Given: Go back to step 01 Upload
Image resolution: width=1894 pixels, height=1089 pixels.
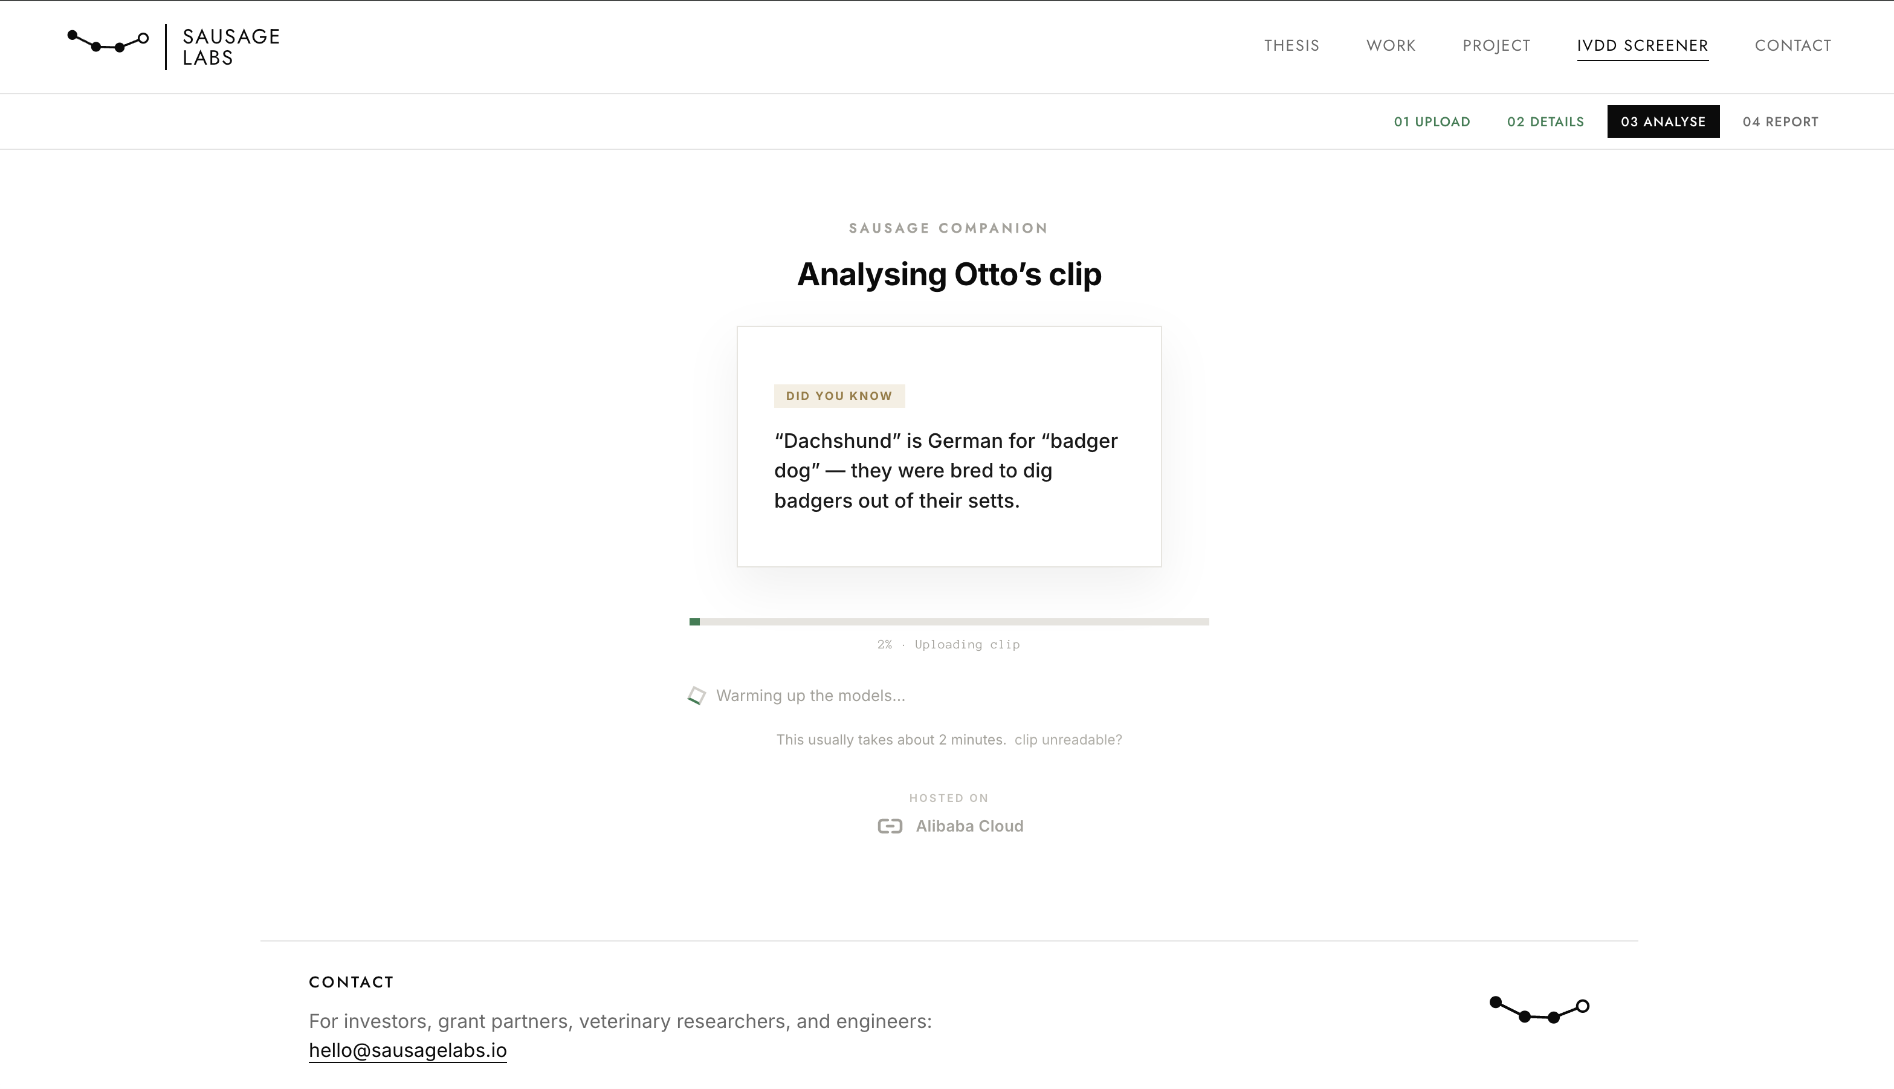Looking at the screenshot, I should point(1432,122).
